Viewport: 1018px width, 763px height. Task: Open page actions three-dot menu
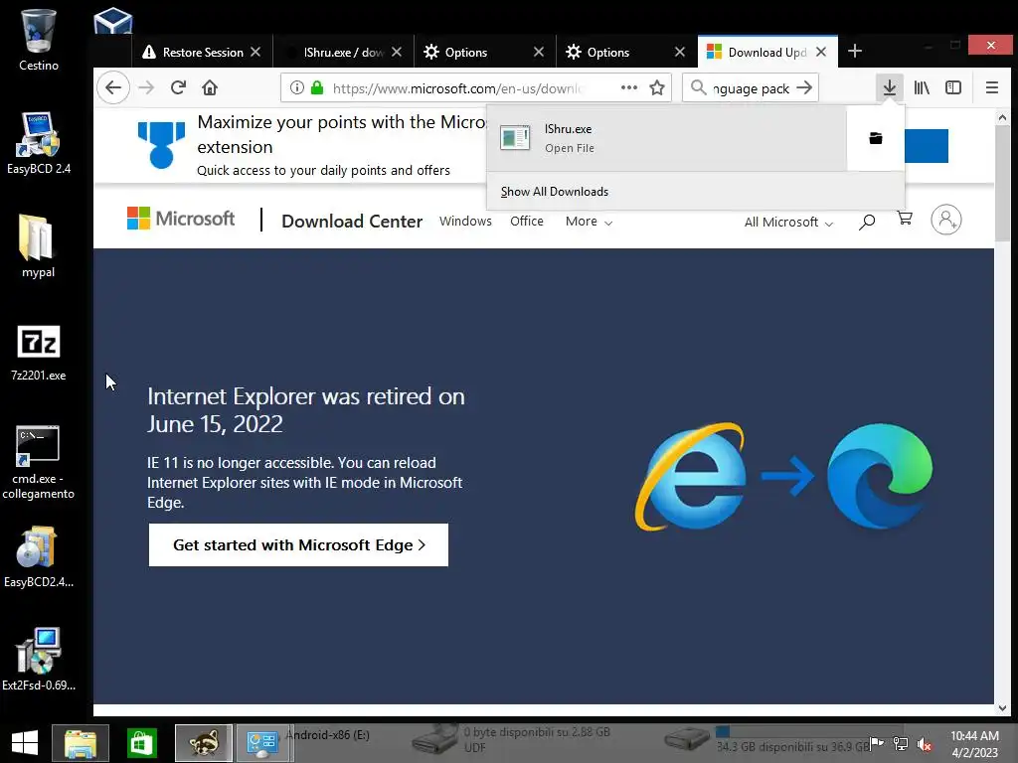coord(628,87)
